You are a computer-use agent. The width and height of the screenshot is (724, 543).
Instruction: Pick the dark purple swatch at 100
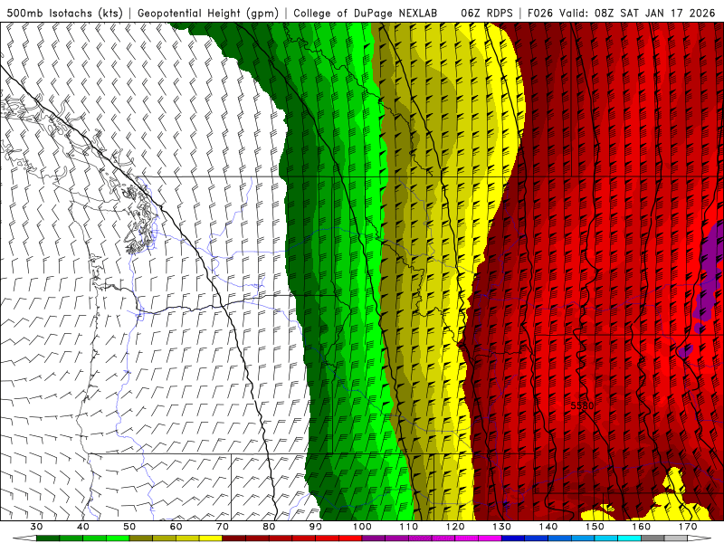point(374,538)
